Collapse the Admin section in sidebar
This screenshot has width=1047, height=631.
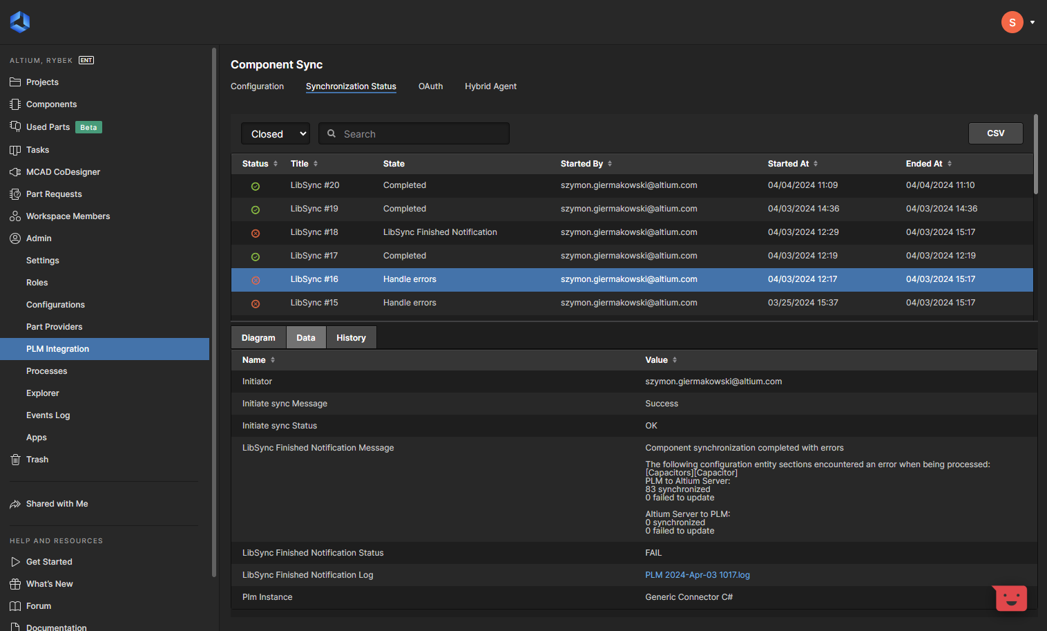coord(39,238)
